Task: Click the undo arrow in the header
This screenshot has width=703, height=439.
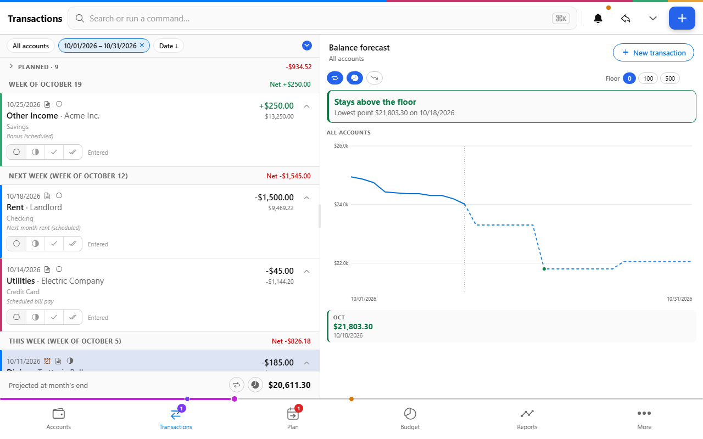Action: [626, 18]
